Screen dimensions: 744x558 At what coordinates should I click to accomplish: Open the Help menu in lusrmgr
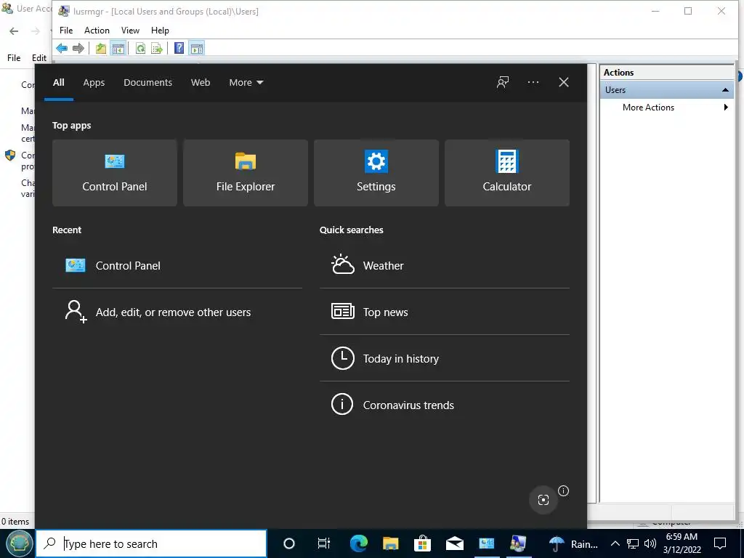(x=160, y=31)
